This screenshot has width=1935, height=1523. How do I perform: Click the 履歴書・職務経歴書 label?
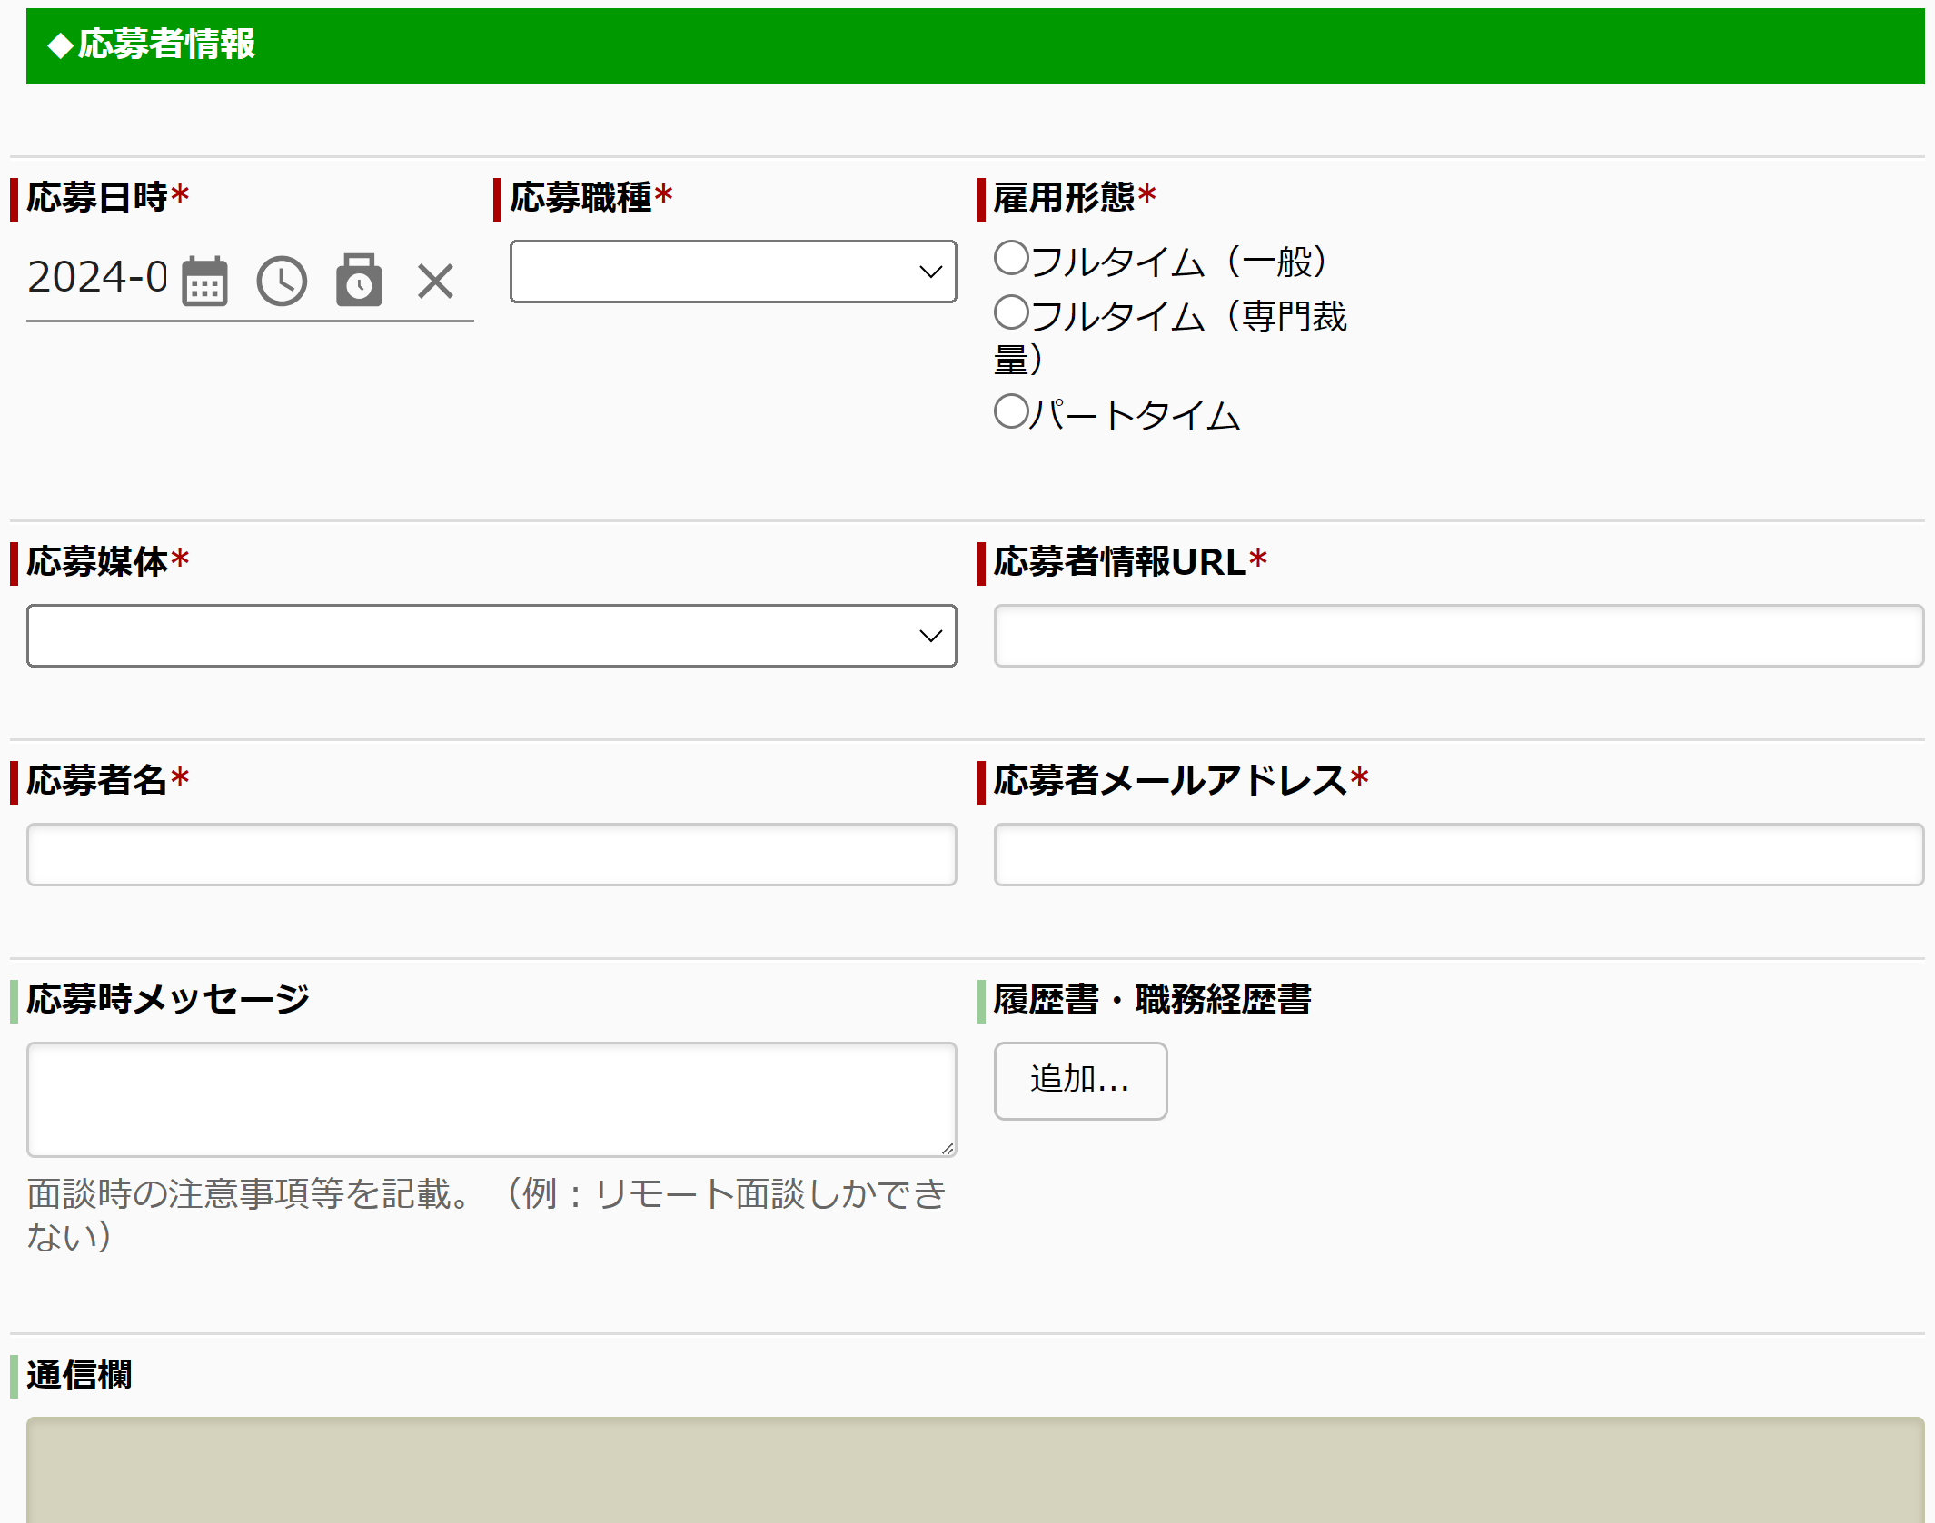point(1150,999)
